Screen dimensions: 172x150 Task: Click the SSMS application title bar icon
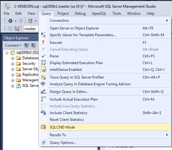7,6
